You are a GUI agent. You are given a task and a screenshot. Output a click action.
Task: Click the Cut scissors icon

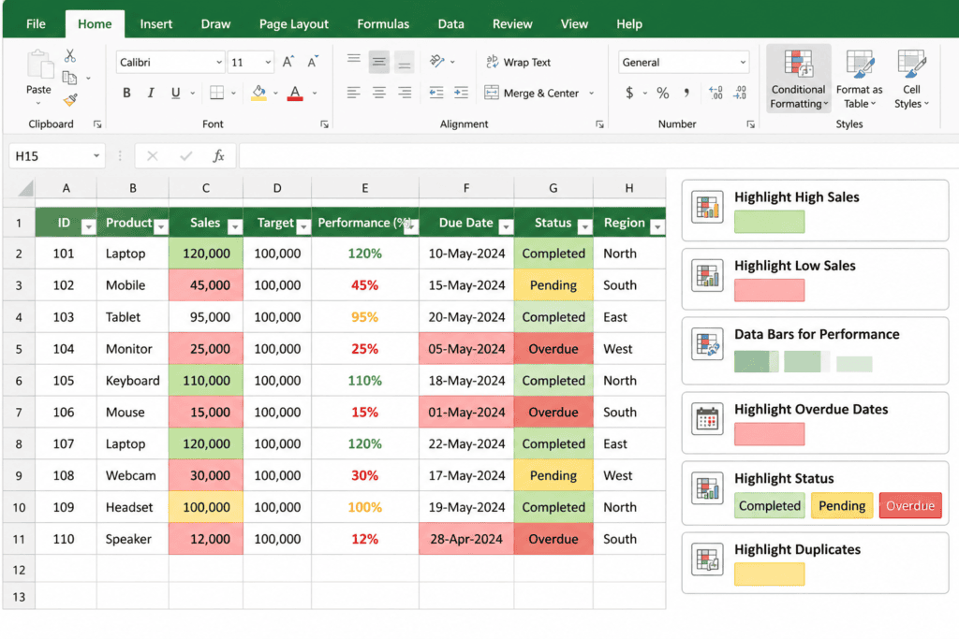click(70, 56)
